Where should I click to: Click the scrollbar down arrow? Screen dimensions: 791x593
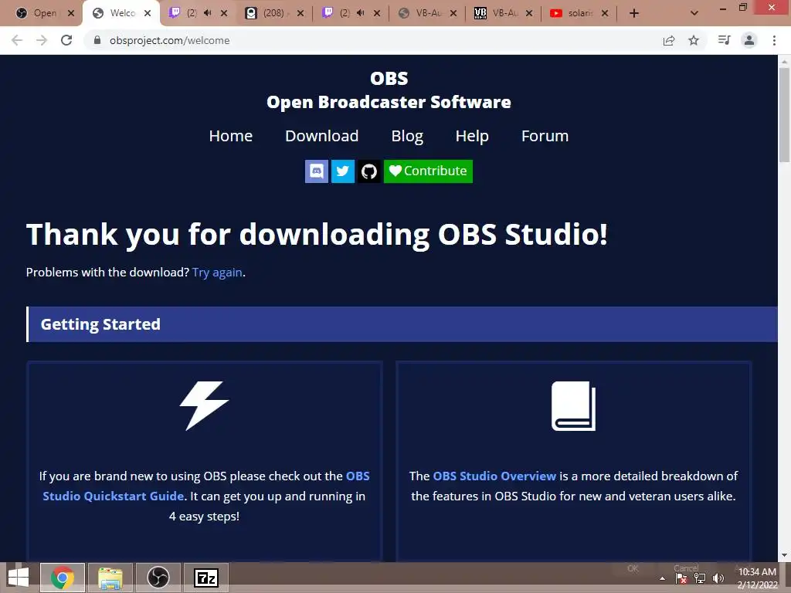(x=784, y=555)
